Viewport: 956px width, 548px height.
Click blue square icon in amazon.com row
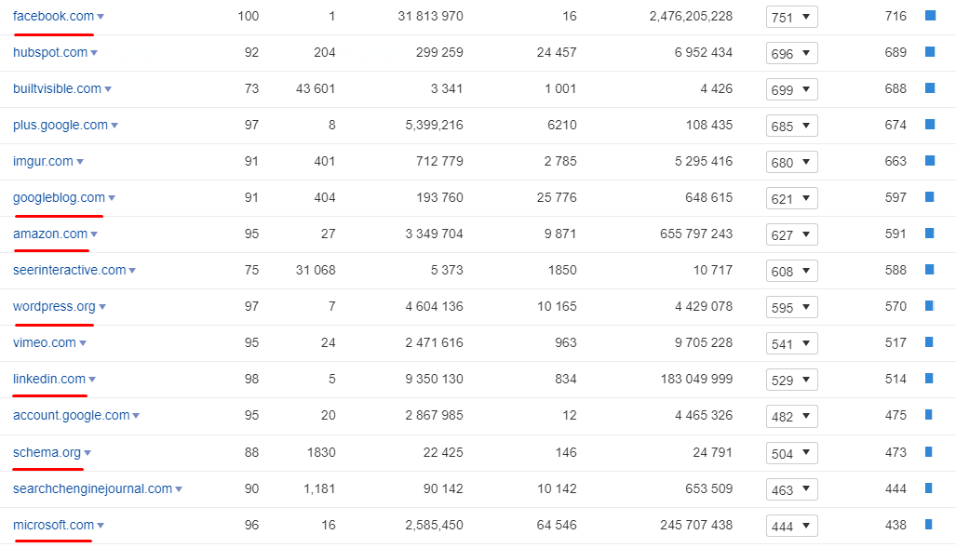point(929,234)
